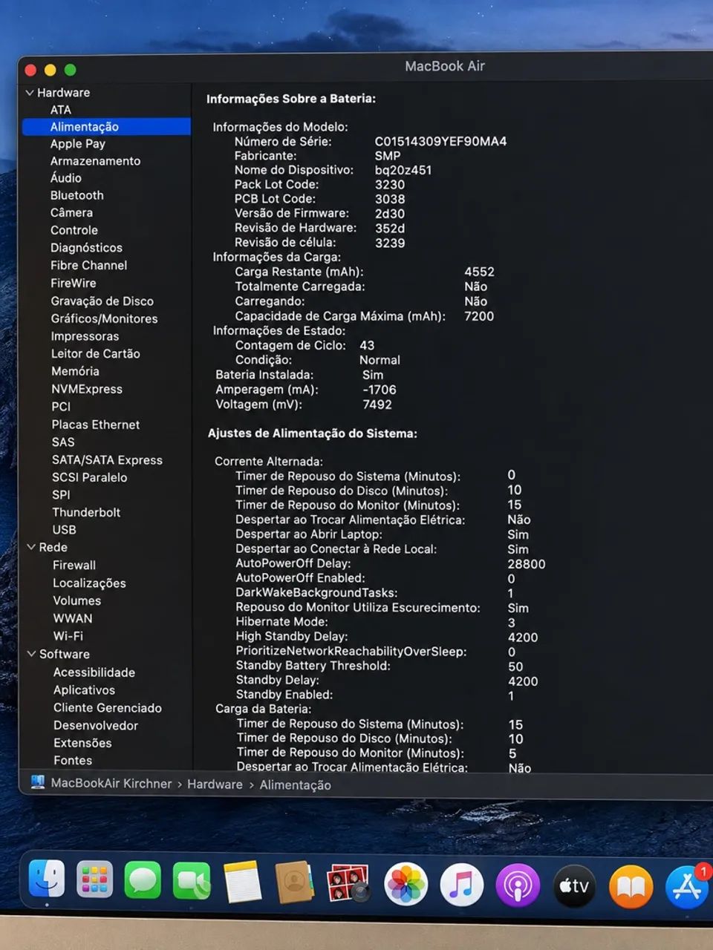Click the serial number C01514309YEF90MA4
Image resolution: width=713 pixels, height=950 pixels.
(440, 141)
